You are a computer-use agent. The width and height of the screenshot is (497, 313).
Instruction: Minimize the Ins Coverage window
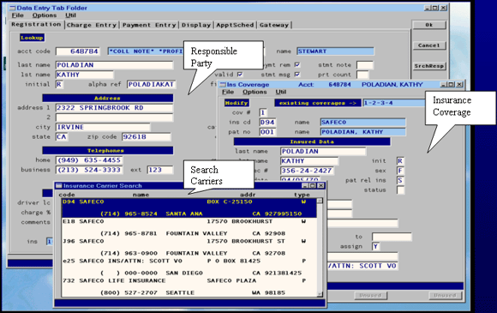443,84
